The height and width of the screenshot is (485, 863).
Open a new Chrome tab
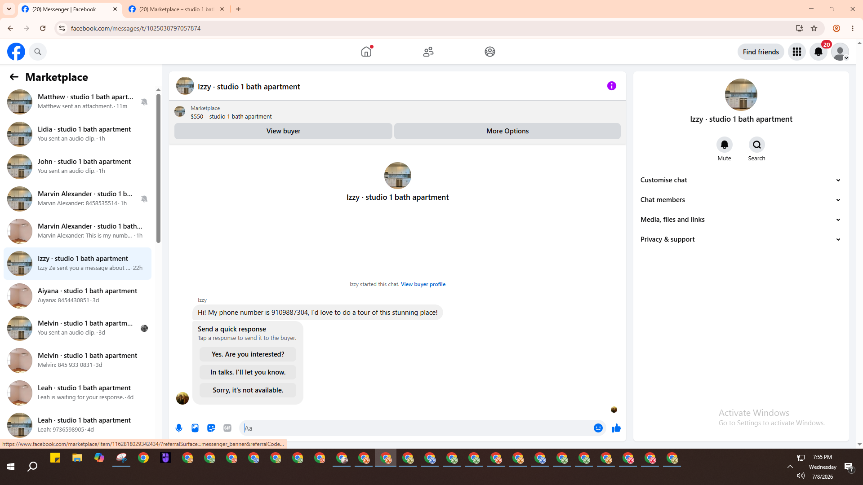[238, 9]
